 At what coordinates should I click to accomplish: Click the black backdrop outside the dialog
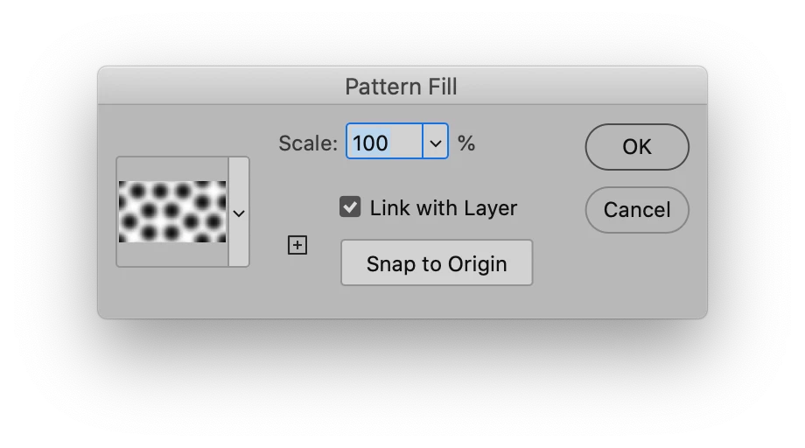(402, 385)
